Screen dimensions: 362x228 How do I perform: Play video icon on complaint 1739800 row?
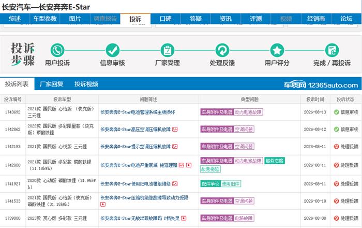click(x=184, y=218)
